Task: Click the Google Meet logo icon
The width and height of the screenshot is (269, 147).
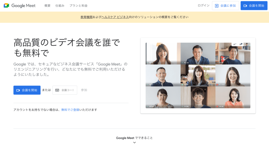Action: click(x=6, y=6)
